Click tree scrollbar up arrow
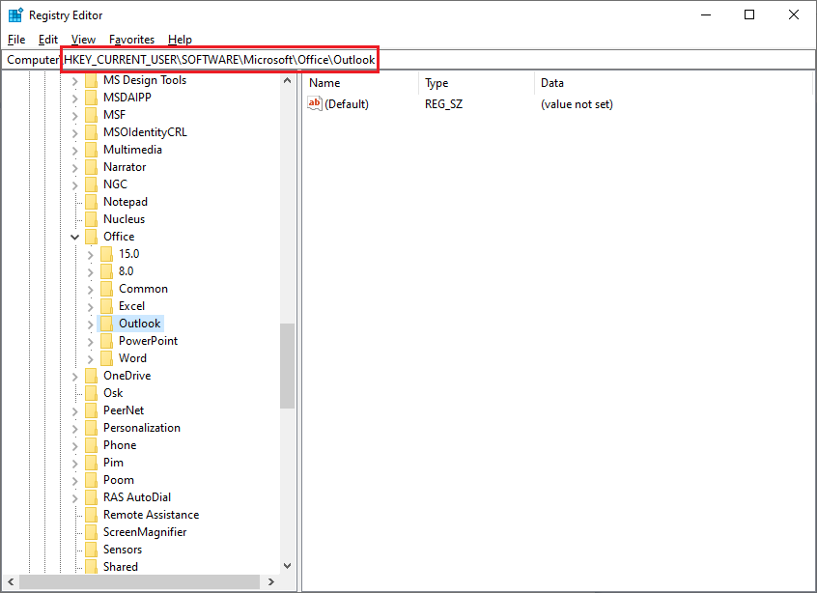Viewport: 817px width, 593px height. pyautogui.click(x=287, y=80)
